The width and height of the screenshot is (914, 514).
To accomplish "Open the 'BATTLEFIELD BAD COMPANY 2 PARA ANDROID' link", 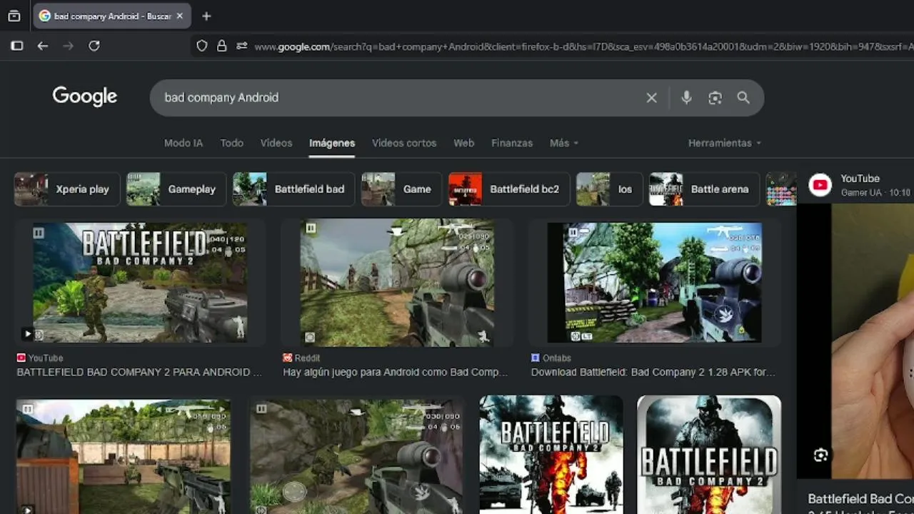I will [139, 372].
